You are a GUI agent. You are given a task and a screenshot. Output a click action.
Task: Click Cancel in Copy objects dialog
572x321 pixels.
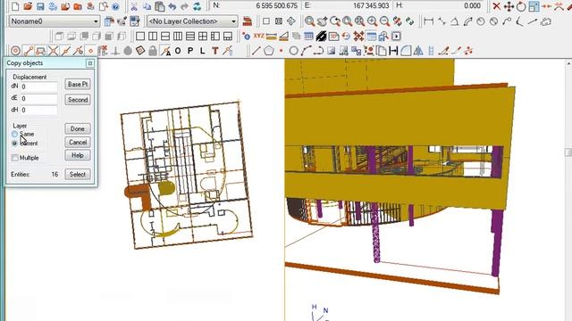(x=78, y=143)
